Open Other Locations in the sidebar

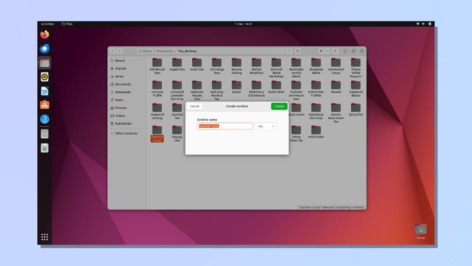127,133
